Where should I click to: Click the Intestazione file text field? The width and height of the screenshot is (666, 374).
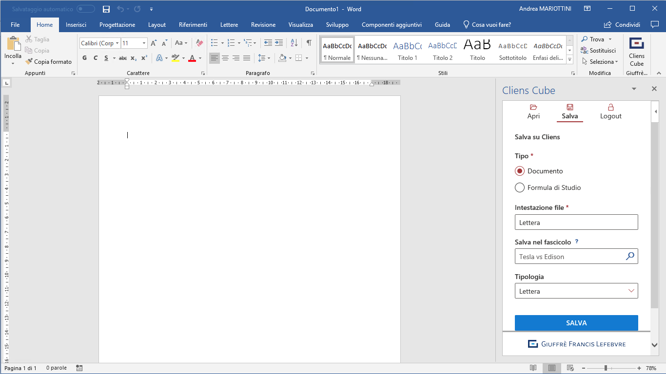(576, 222)
